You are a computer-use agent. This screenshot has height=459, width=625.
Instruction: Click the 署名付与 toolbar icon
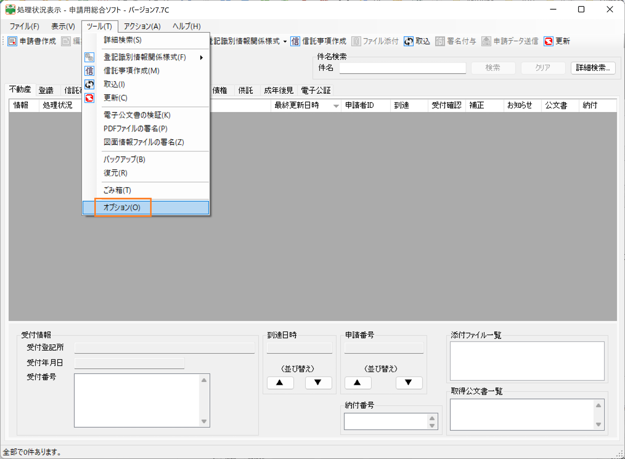pyautogui.click(x=440, y=42)
